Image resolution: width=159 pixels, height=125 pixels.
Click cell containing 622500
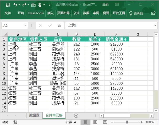116,54
